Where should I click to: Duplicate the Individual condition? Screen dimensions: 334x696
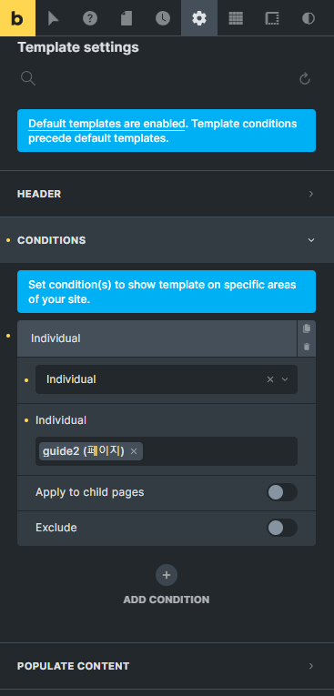(307, 328)
